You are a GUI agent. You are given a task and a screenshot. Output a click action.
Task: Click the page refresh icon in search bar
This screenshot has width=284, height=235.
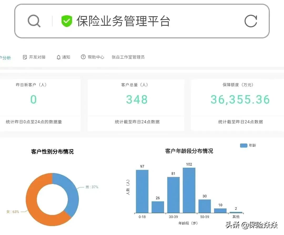[251, 21]
